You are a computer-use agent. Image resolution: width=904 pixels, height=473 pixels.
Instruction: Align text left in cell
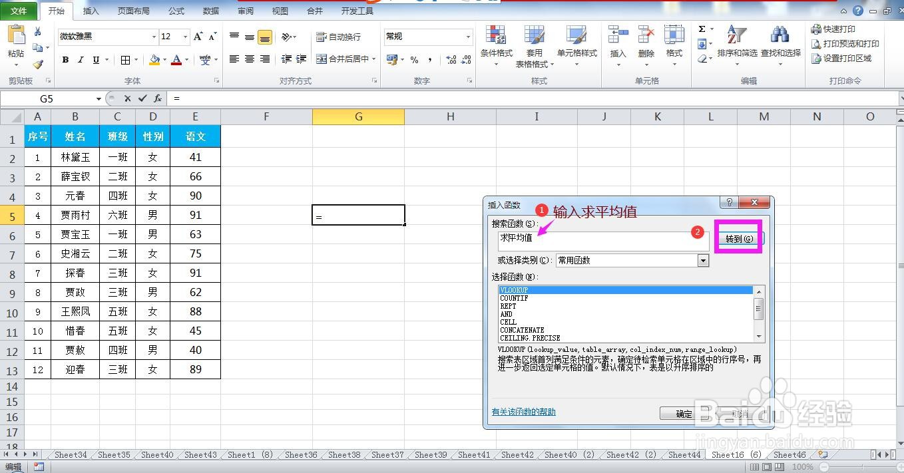click(234, 59)
